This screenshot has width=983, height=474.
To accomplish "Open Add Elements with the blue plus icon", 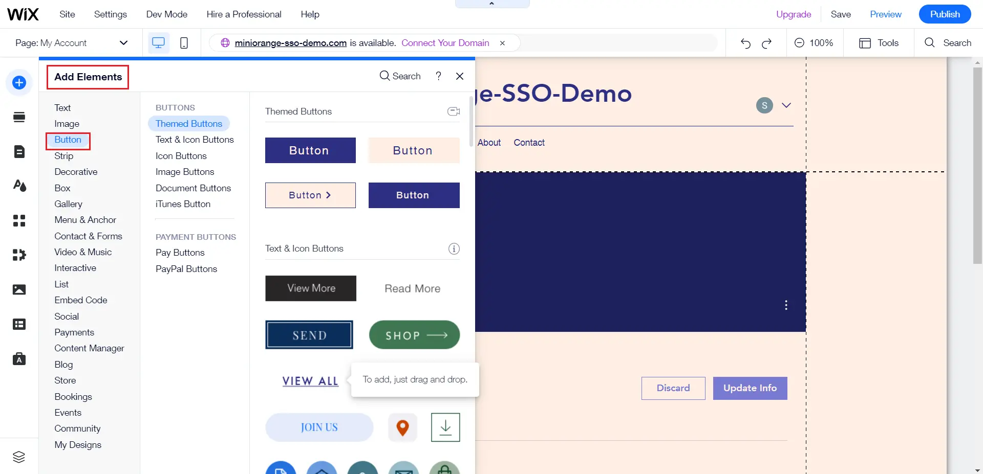I will pyautogui.click(x=19, y=82).
